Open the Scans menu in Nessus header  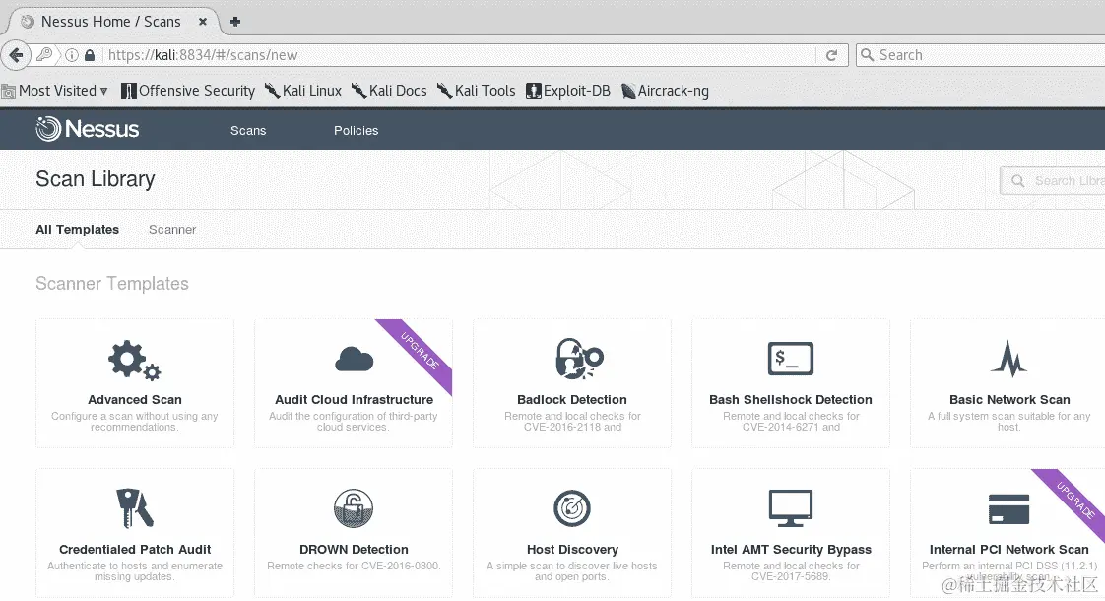[248, 130]
